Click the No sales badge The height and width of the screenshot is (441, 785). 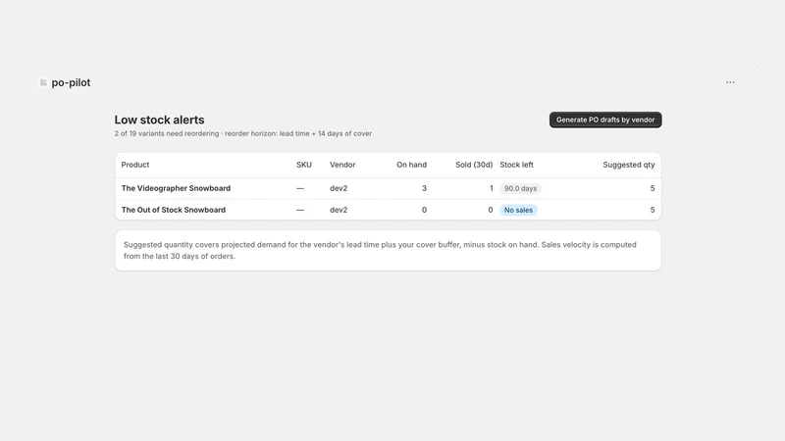[518, 210]
